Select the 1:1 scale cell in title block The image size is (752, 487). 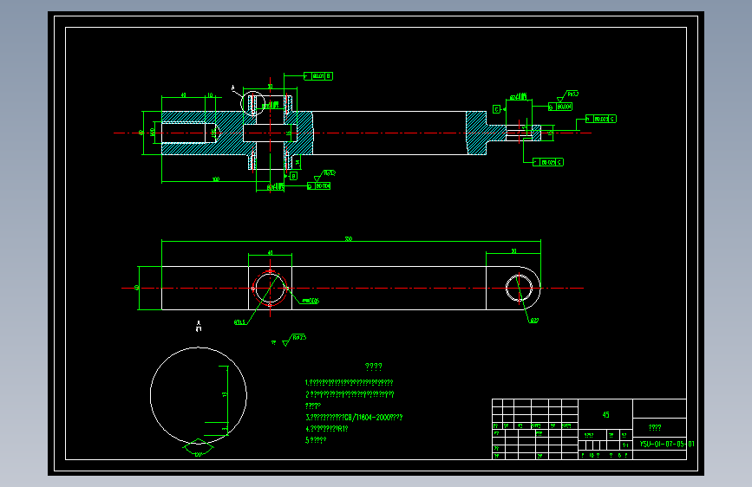click(x=625, y=445)
